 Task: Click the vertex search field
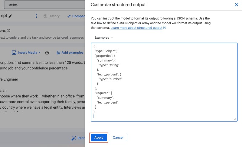point(44,5)
